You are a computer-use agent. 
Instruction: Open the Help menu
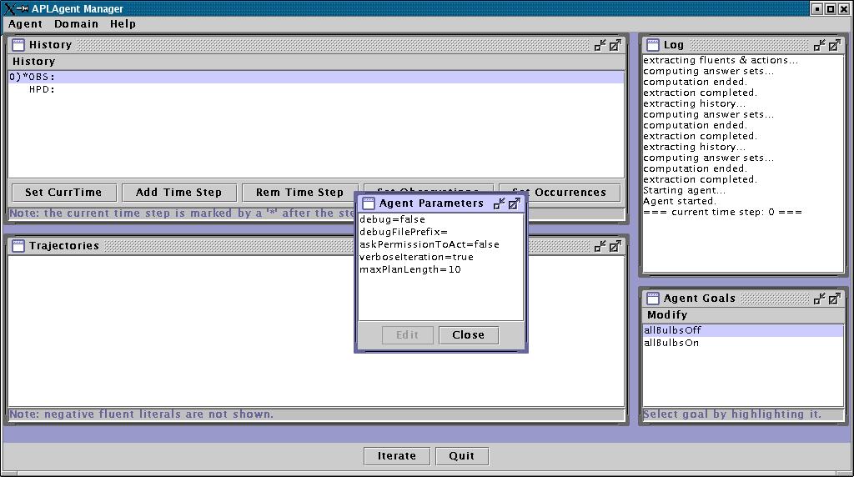tap(123, 24)
